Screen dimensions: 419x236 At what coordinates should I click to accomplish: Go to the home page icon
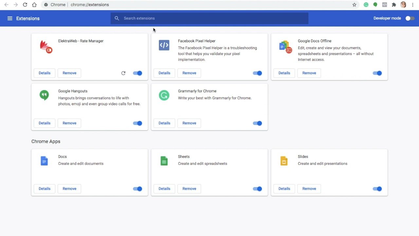pos(34,5)
